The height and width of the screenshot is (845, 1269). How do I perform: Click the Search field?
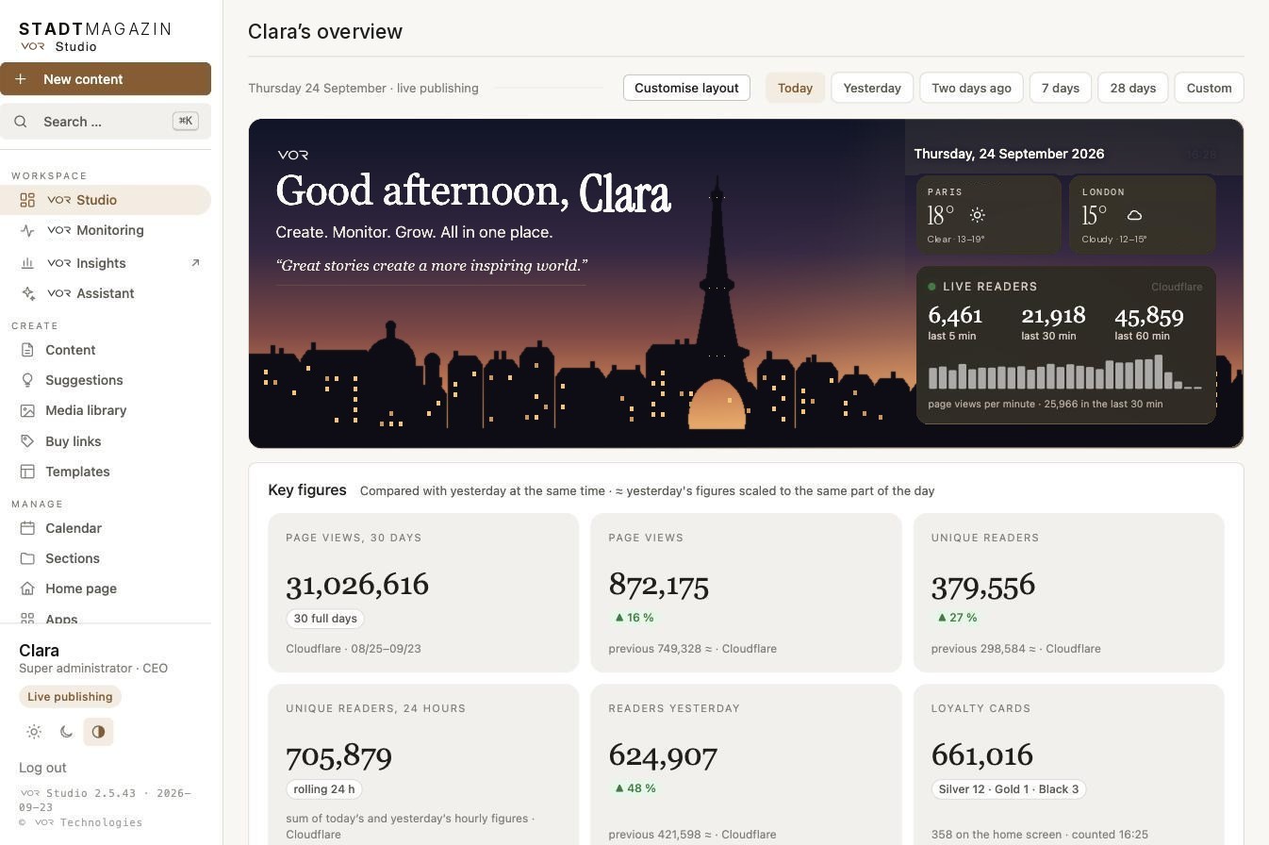[x=106, y=122]
